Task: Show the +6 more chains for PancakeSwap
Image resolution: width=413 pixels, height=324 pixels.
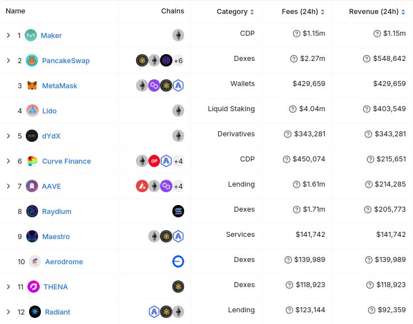Action: tap(179, 60)
